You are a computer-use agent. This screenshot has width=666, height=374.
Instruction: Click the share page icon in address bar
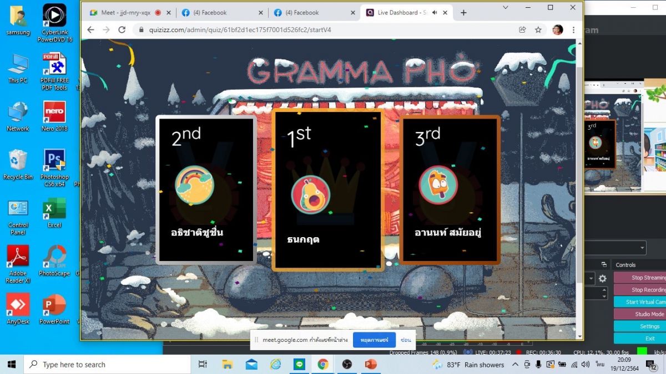pyautogui.click(x=522, y=30)
